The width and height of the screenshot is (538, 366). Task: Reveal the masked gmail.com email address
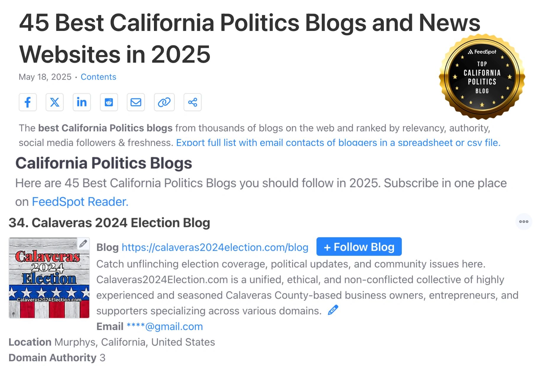[x=164, y=326]
